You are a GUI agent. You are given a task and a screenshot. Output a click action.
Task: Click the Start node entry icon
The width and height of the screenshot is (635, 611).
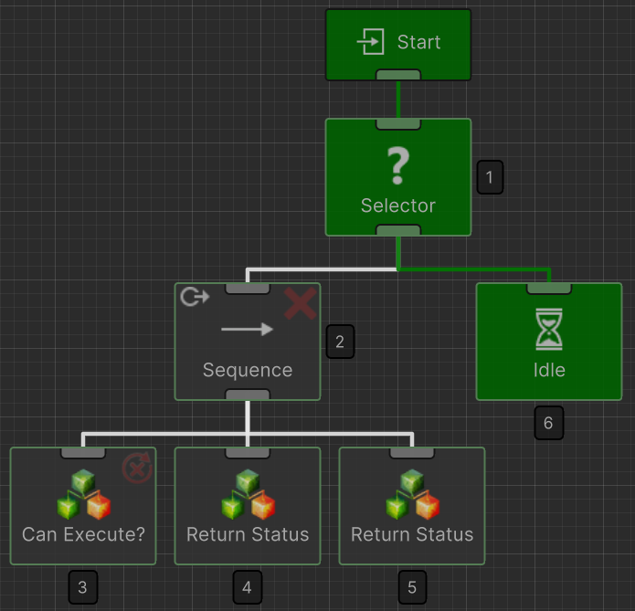pos(371,42)
